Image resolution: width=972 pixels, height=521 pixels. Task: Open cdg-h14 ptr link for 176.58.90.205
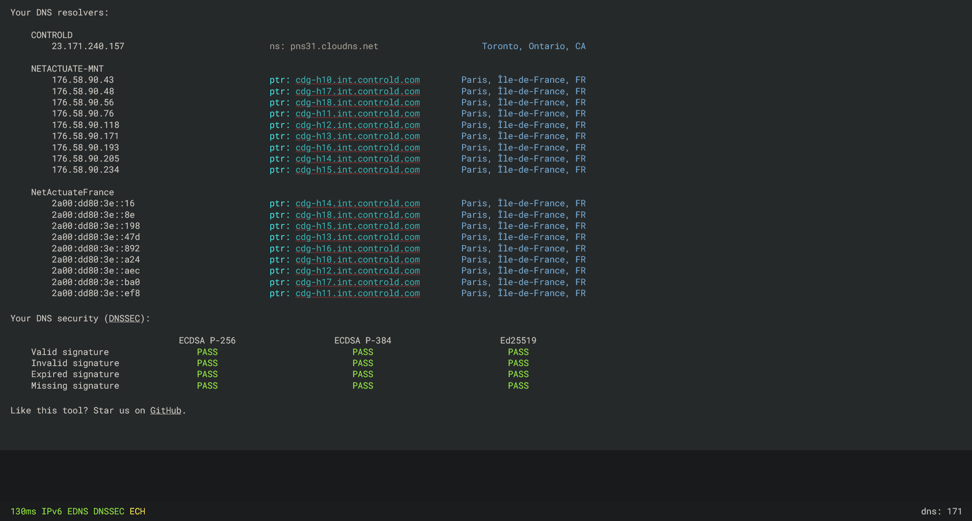click(x=358, y=158)
